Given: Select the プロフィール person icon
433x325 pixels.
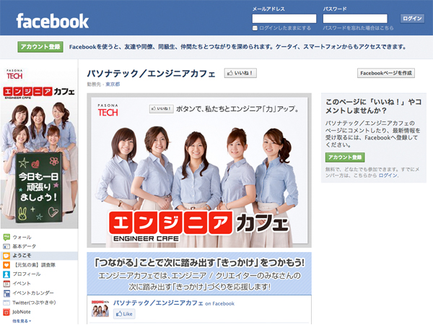Looking at the screenshot, I should click(x=6, y=274).
